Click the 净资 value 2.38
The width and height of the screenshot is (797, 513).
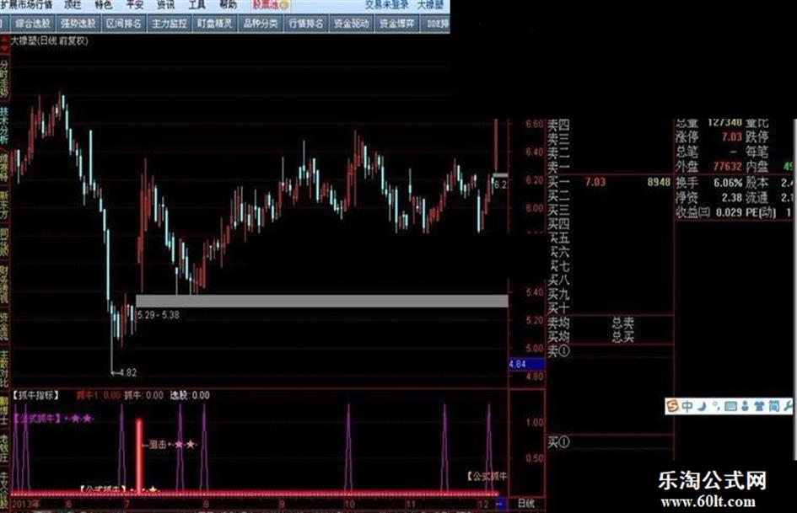(x=731, y=198)
